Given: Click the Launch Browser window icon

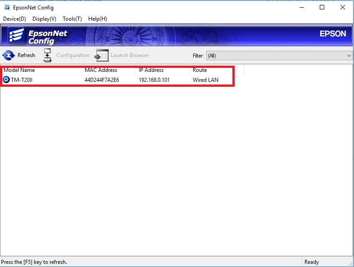Looking at the screenshot, I should click(102, 55).
